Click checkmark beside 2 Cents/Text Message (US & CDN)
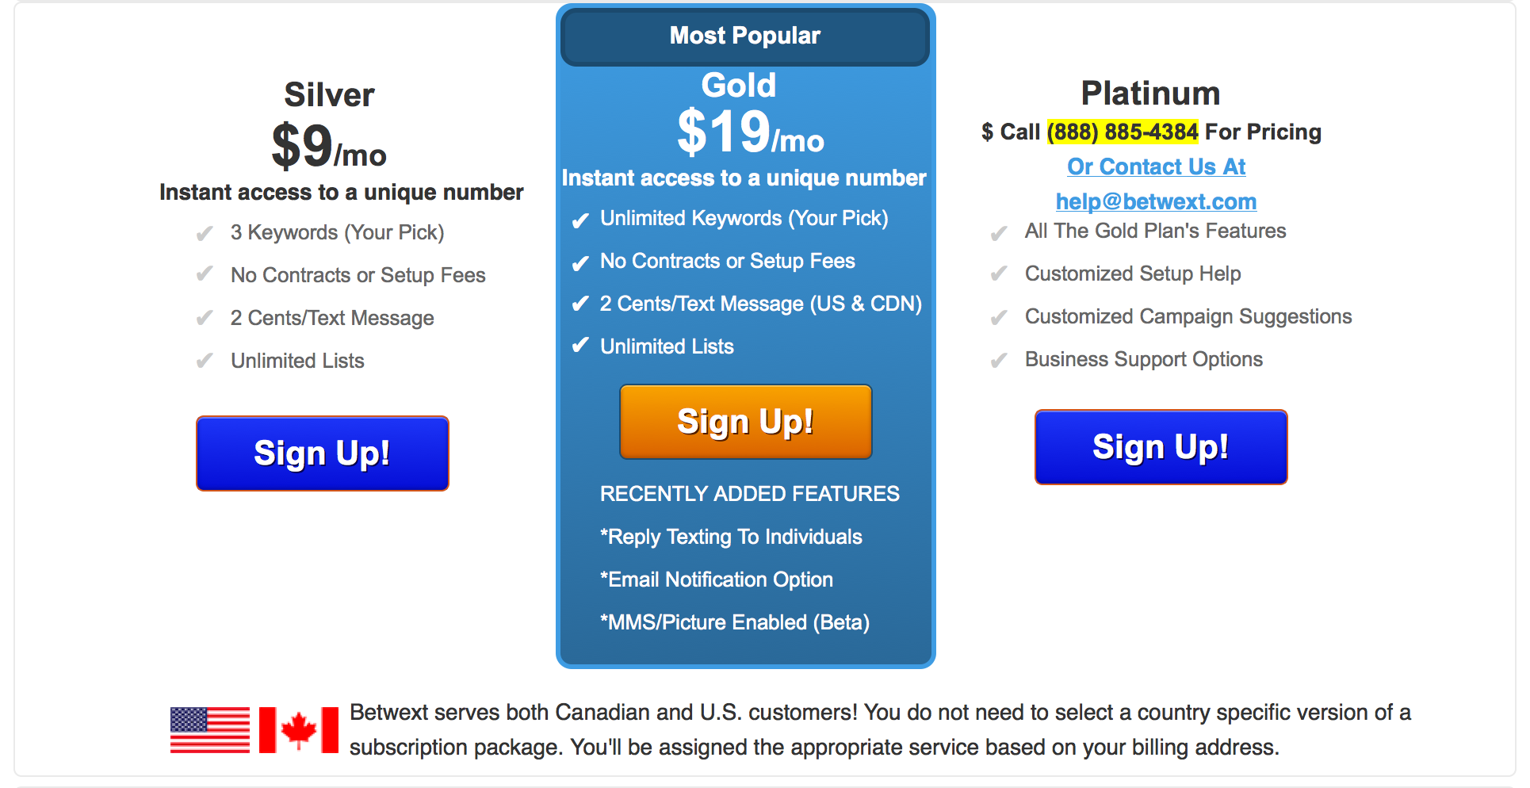 coord(580,304)
